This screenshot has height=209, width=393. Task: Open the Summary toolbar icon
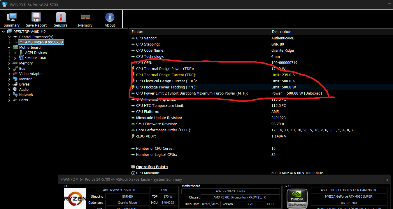pos(12,20)
